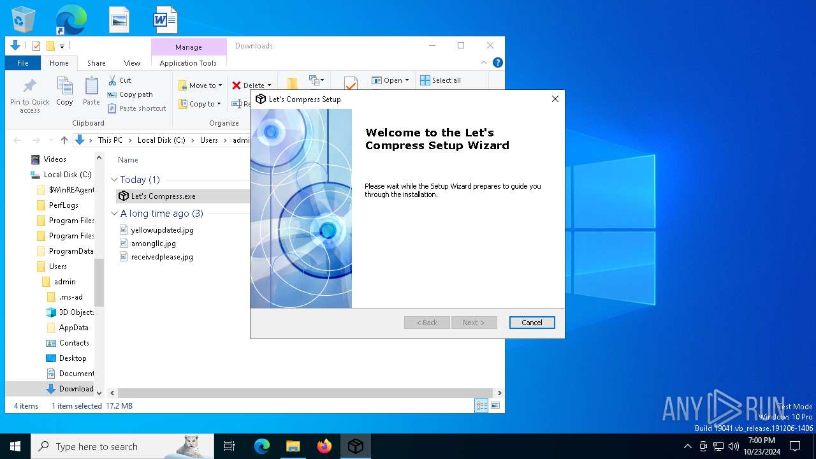Click the navigation pane vertical scrollbar
The width and height of the screenshot is (816, 459).
pos(99,283)
